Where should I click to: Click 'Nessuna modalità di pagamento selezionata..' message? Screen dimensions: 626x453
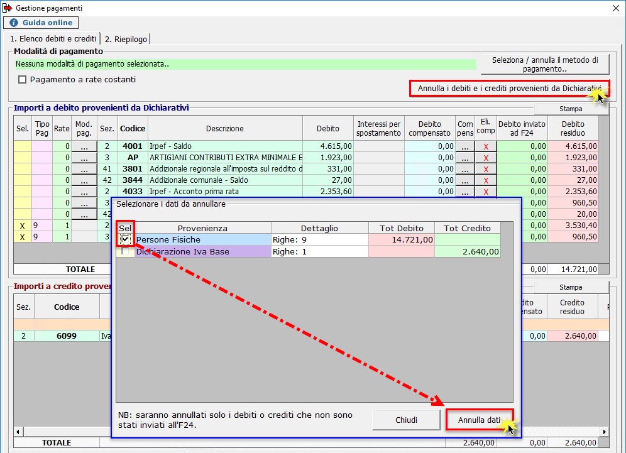pyautogui.click(x=246, y=64)
